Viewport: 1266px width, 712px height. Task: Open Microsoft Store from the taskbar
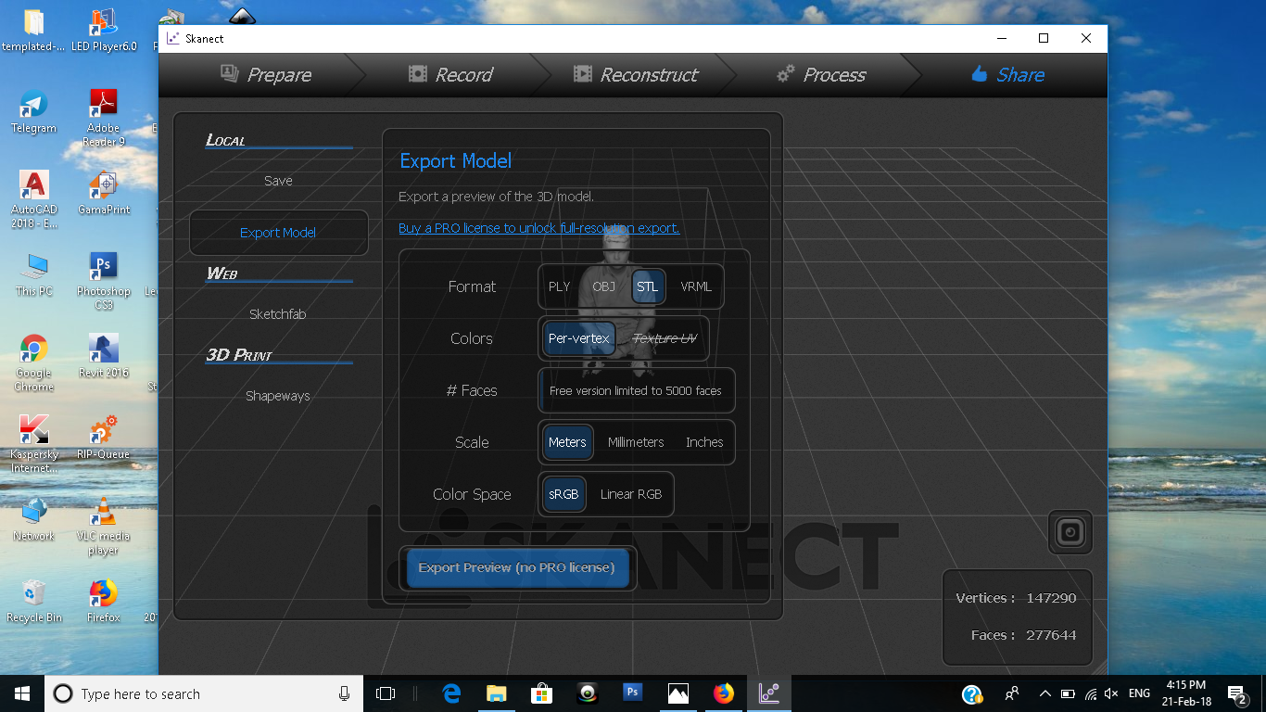(542, 693)
